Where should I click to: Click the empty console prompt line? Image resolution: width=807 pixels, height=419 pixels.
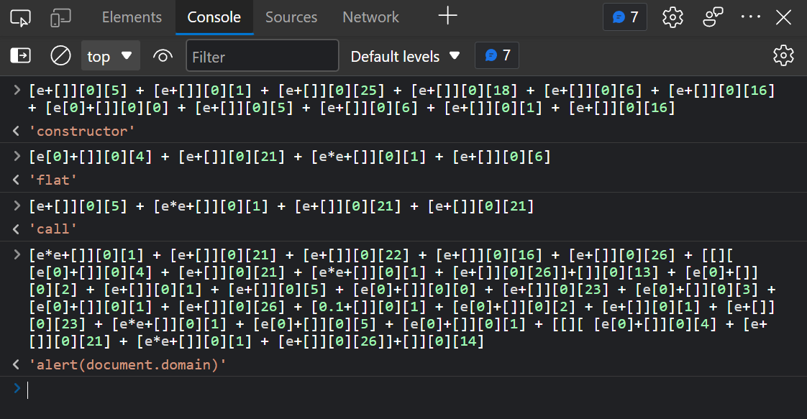[x=360, y=390]
